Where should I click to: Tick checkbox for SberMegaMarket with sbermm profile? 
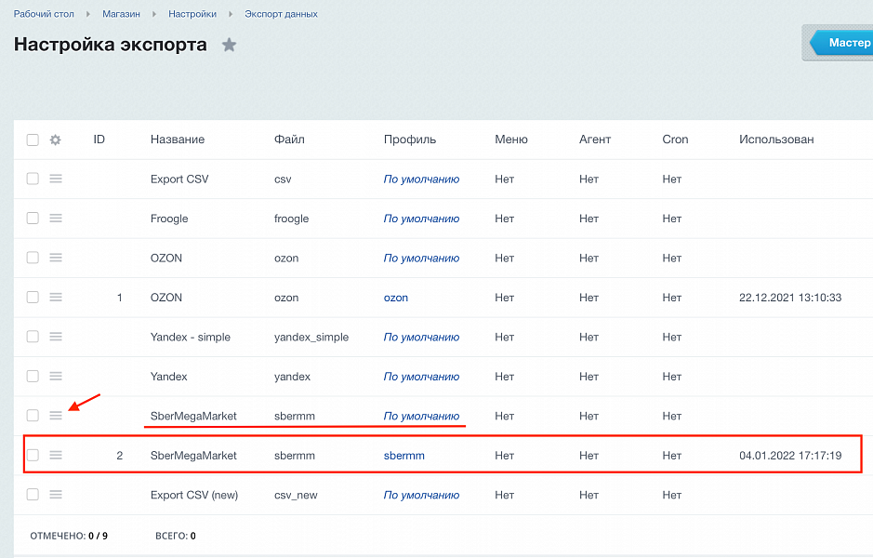tap(33, 456)
